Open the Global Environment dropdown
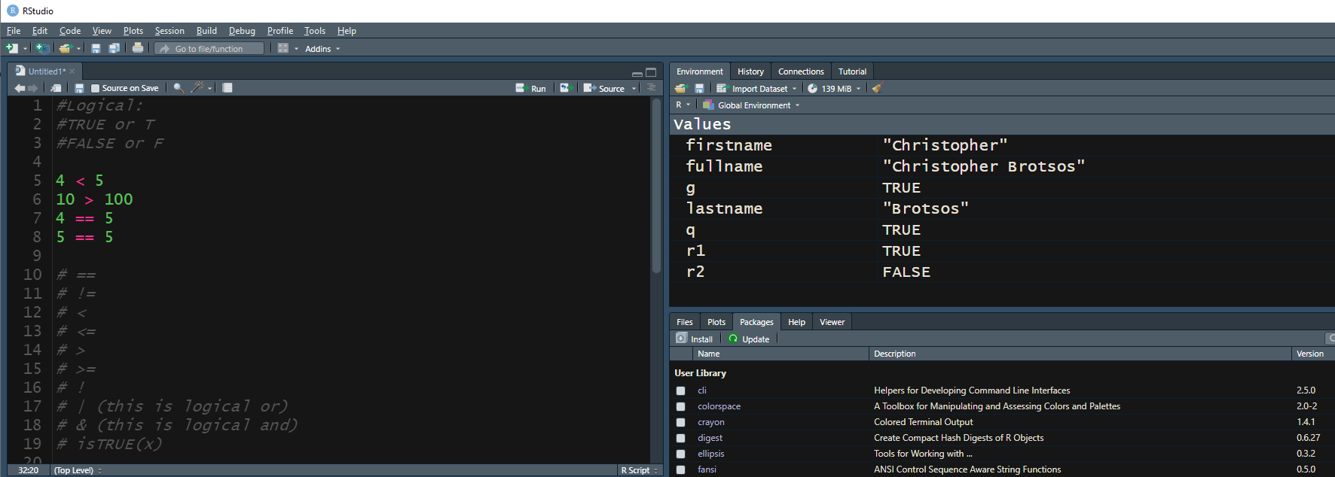This screenshot has width=1335, height=477. pyautogui.click(x=751, y=105)
